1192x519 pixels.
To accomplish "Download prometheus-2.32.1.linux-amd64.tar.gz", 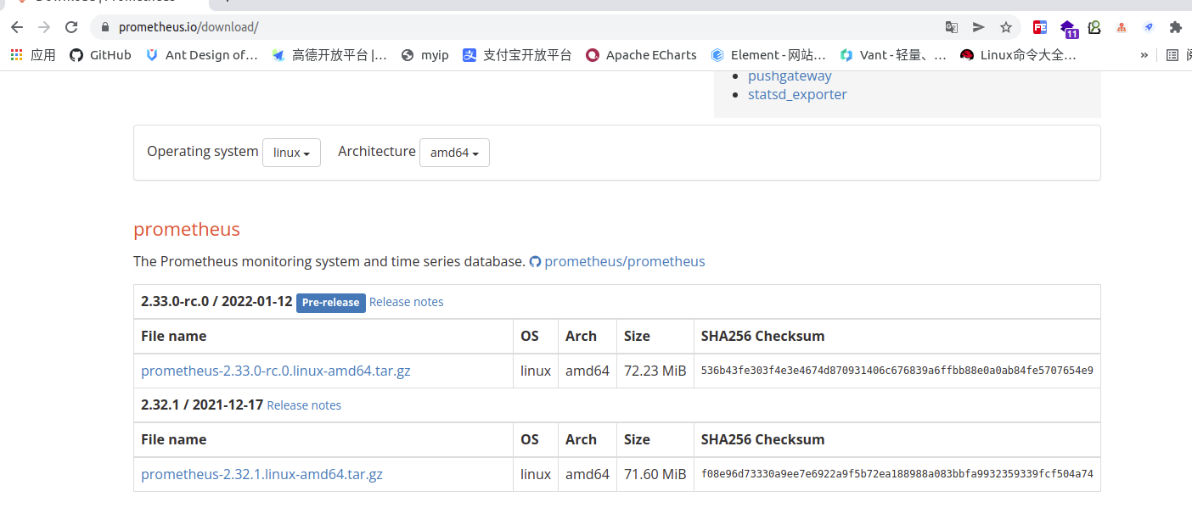I will click(x=261, y=474).
